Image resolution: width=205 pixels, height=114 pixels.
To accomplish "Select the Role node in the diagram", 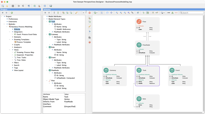I will tap(147, 102).
